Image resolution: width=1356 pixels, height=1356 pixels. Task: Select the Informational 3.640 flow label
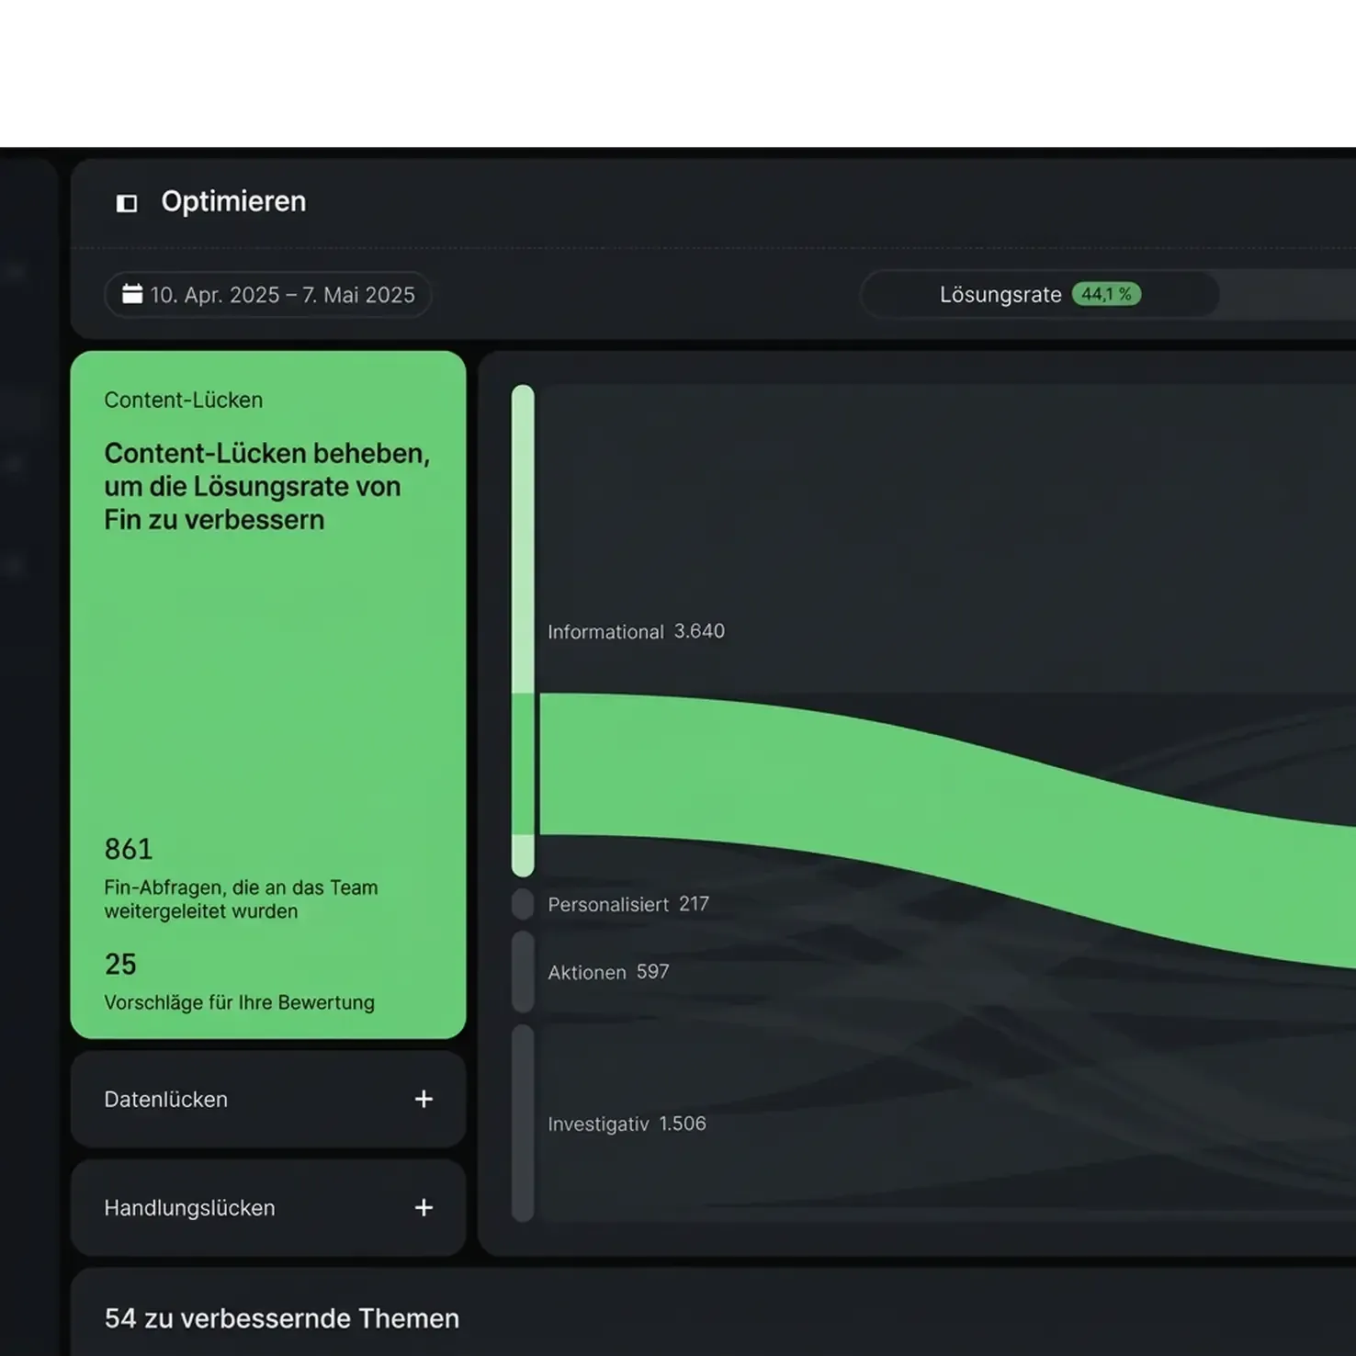tap(636, 631)
